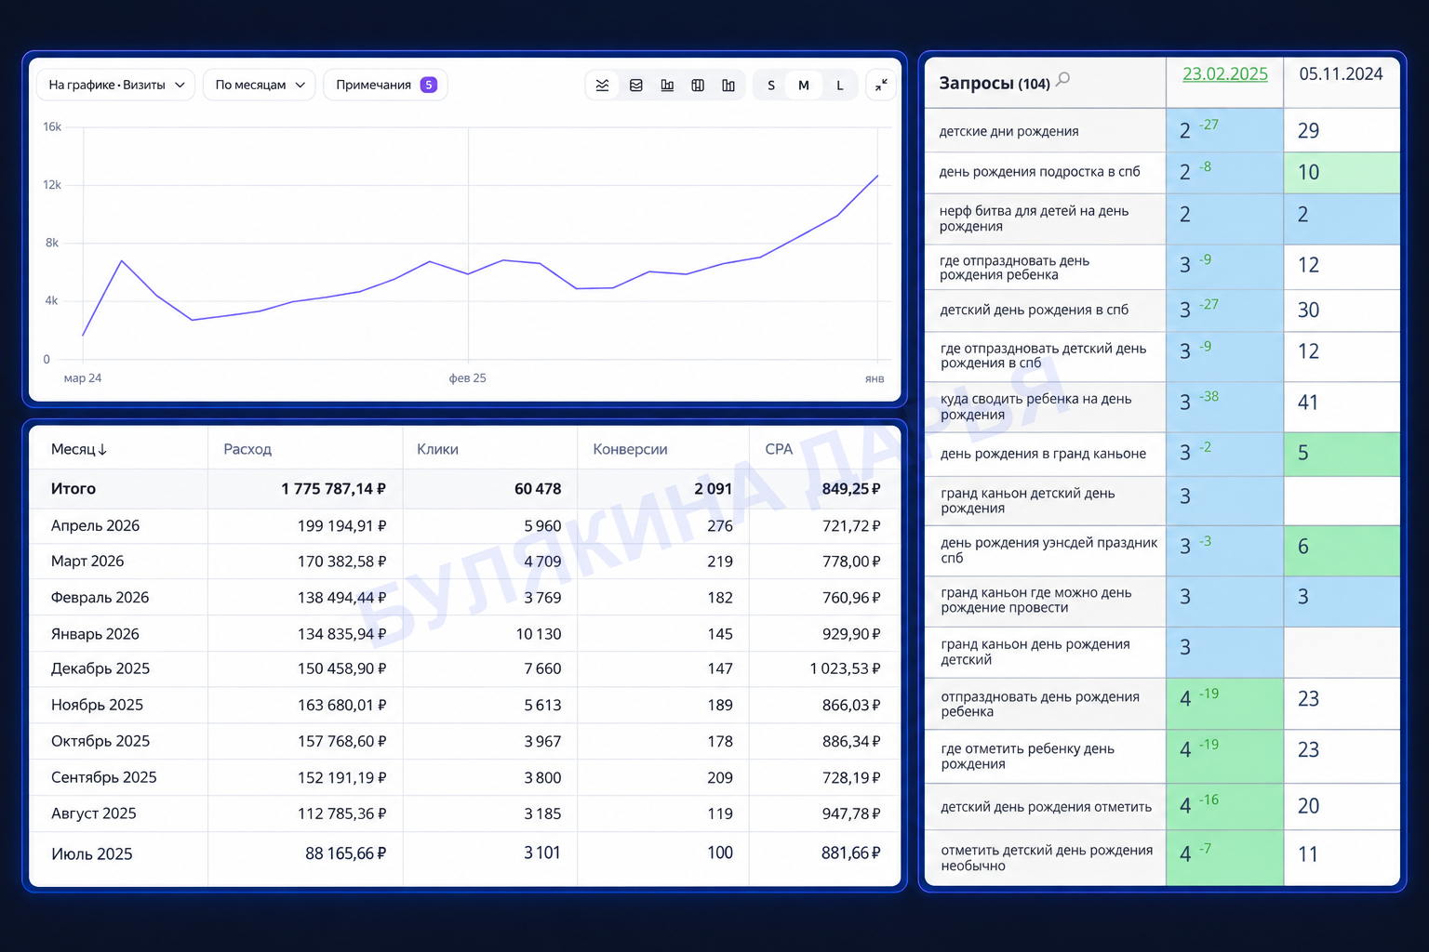Select the green position cell showing 10
1429x952 pixels.
click(x=1342, y=173)
